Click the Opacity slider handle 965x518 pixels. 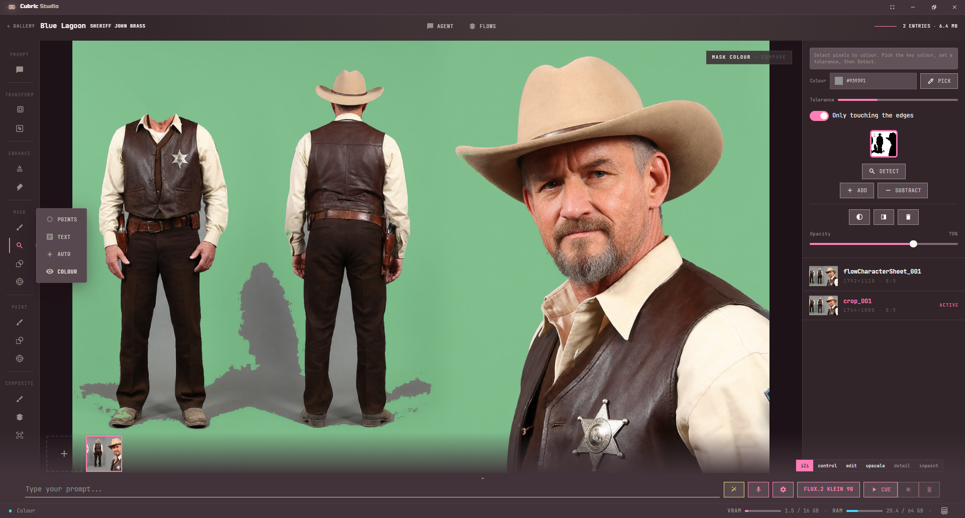[913, 244]
